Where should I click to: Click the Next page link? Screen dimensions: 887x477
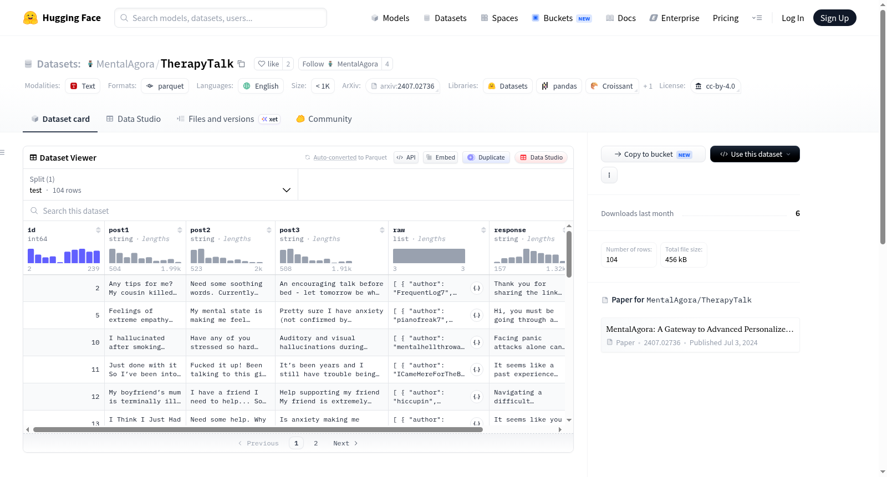click(345, 443)
